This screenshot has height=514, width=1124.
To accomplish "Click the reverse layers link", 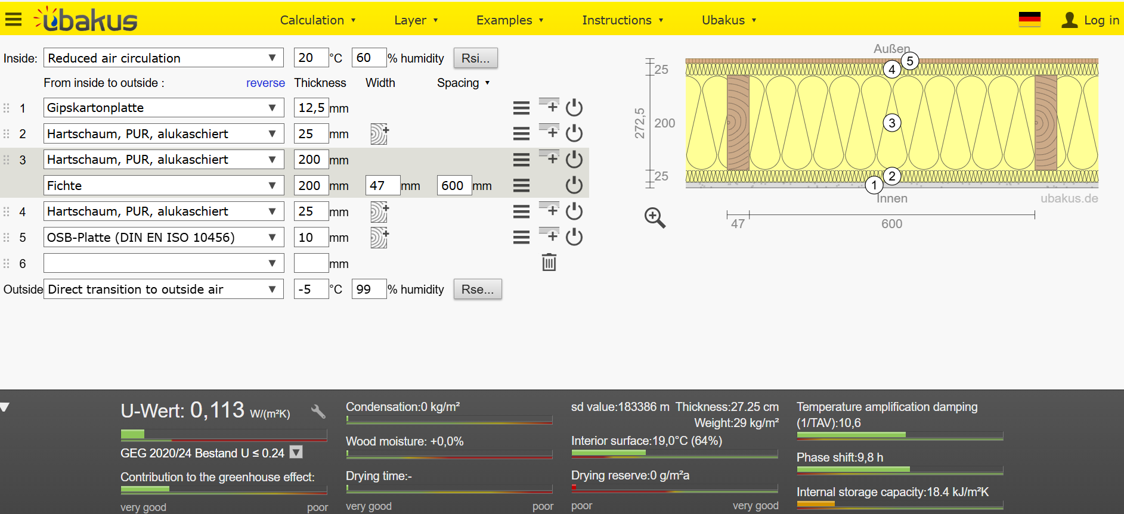I will [x=265, y=83].
